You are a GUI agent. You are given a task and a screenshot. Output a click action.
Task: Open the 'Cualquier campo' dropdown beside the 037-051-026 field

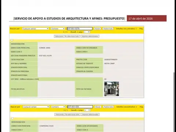coord(36,107)
